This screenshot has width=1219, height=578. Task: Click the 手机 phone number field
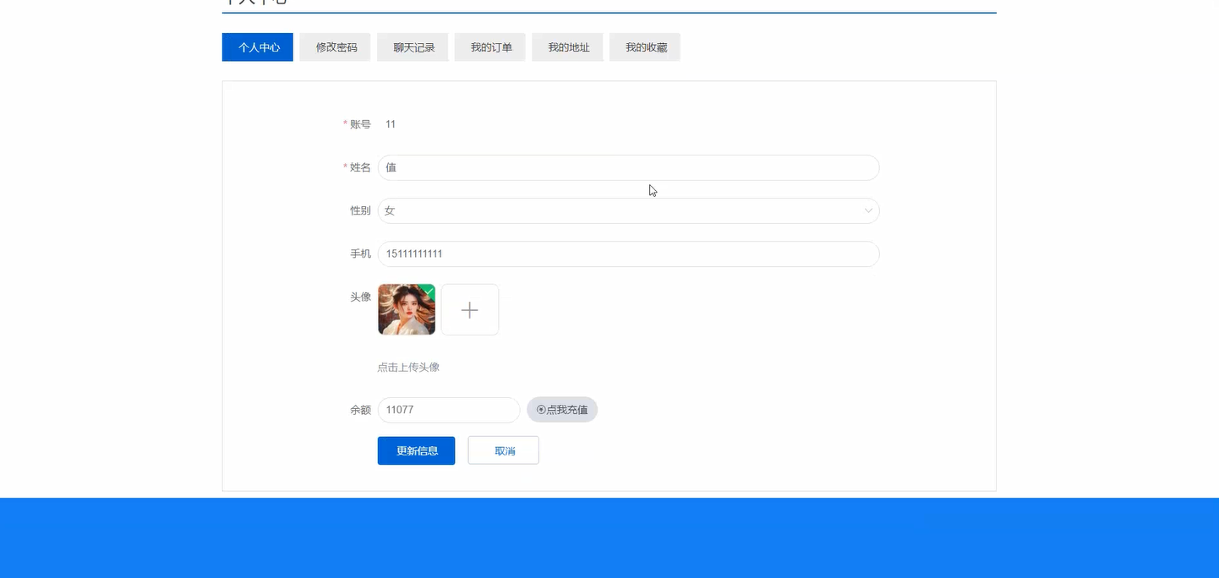pos(628,254)
